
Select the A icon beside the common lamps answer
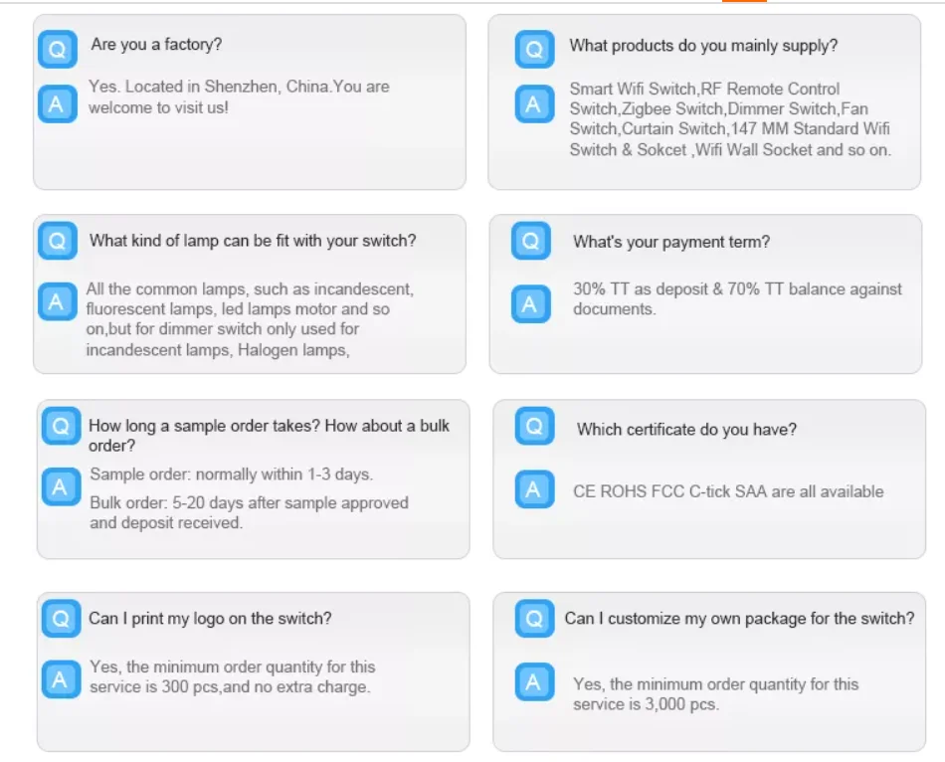click(x=58, y=300)
